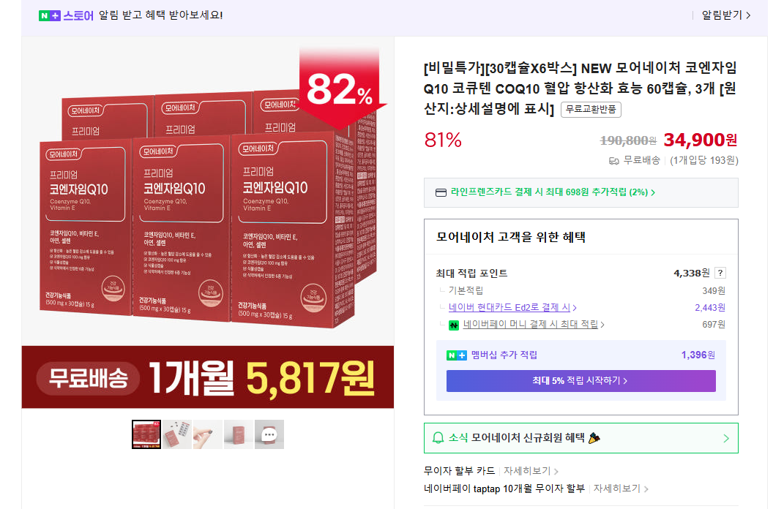Click the delivery truck icon by 무료배송
This screenshot has height=509, width=784.
click(613, 161)
